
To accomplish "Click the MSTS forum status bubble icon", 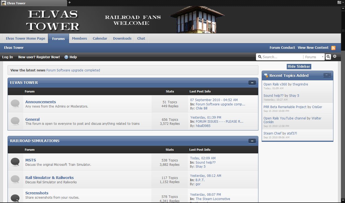I will point(15,162).
